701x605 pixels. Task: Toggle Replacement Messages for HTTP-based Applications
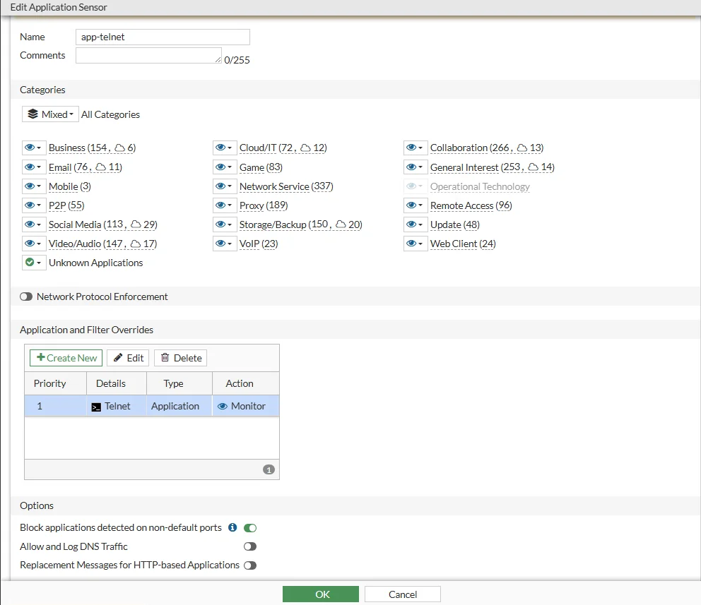250,565
